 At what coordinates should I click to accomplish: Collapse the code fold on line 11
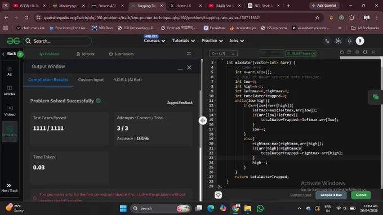tap(216, 101)
